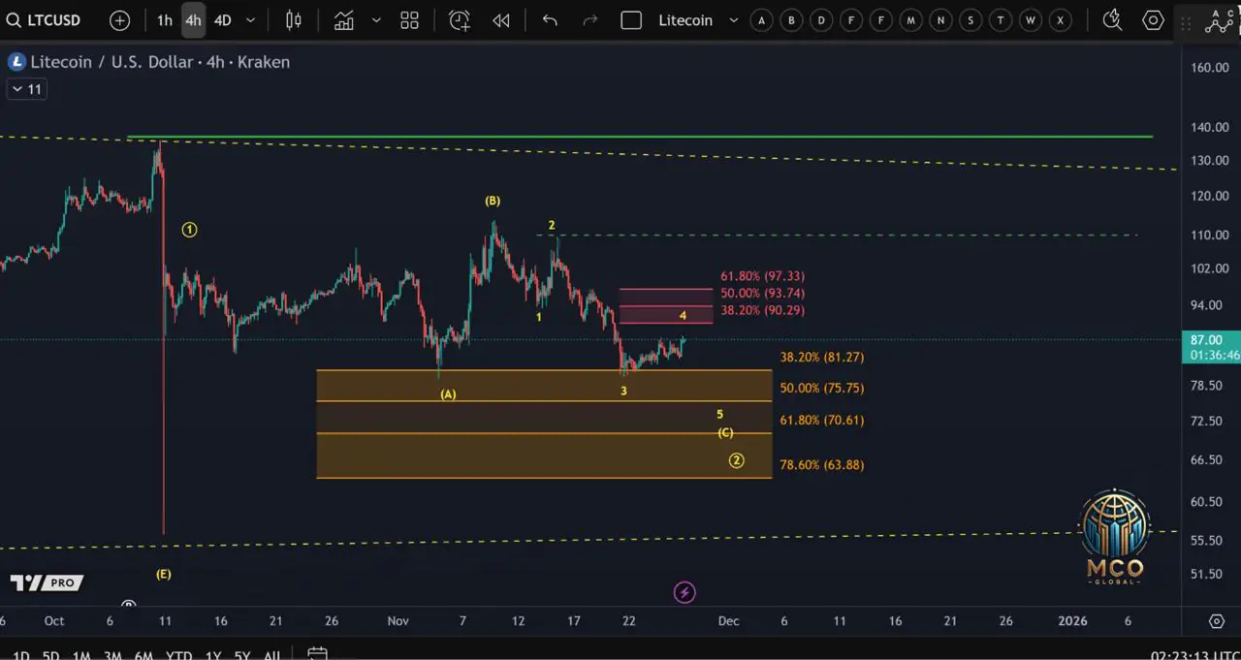Click the 61.80% (70.61) Fibonacci label
Image resolution: width=1241 pixels, height=660 pixels.
822,420
